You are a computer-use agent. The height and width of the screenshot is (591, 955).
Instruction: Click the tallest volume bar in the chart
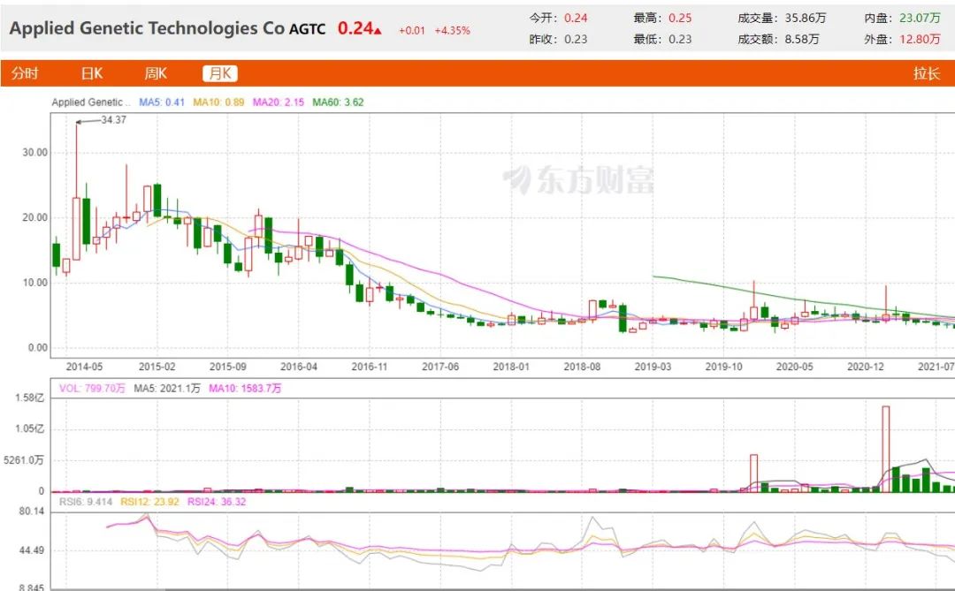click(885, 449)
